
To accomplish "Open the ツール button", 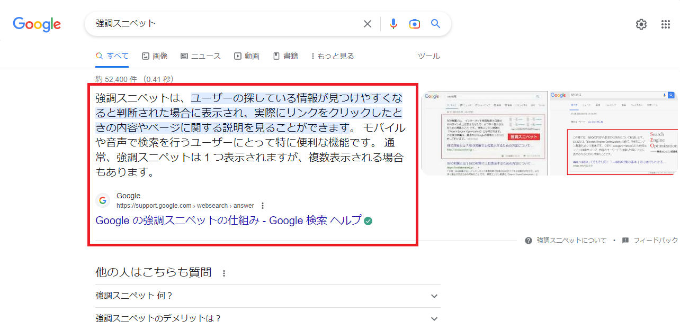I will coord(428,56).
